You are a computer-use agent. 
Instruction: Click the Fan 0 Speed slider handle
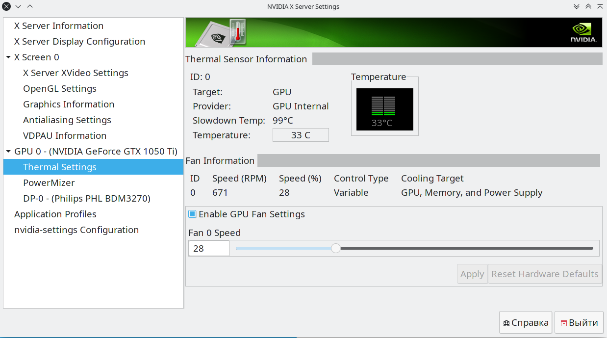click(336, 248)
